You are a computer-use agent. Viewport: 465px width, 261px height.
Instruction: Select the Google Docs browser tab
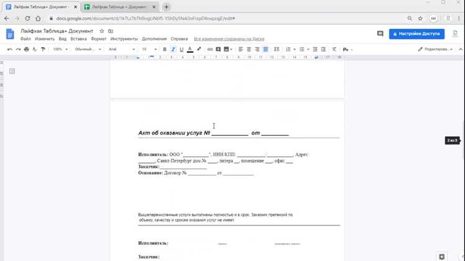(x=41, y=7)
